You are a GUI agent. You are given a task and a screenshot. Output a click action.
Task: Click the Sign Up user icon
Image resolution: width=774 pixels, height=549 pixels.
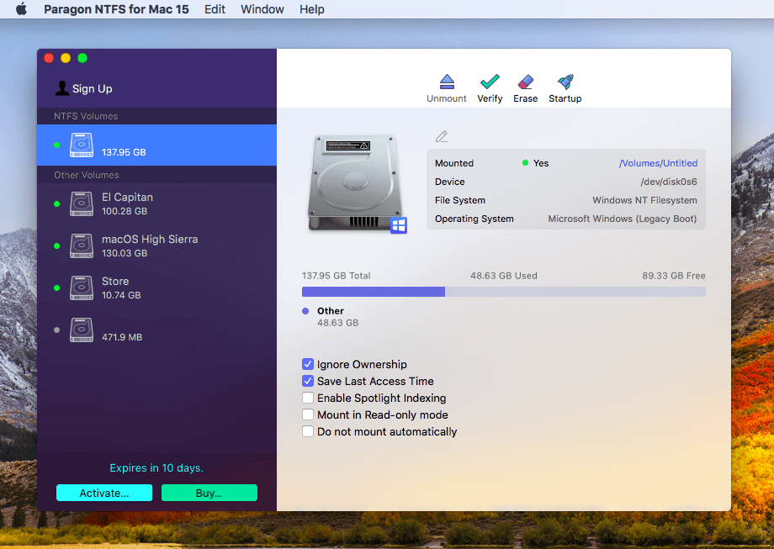pyautogui.click(x=61, y=87)
